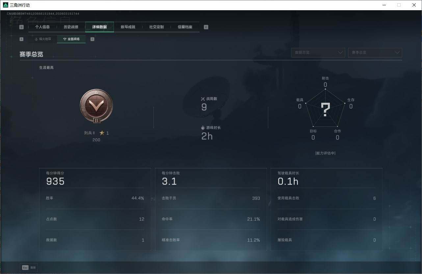Click the E next-tab key hint
The width and height of the screenshot is (422, 274).
point(206,27)
